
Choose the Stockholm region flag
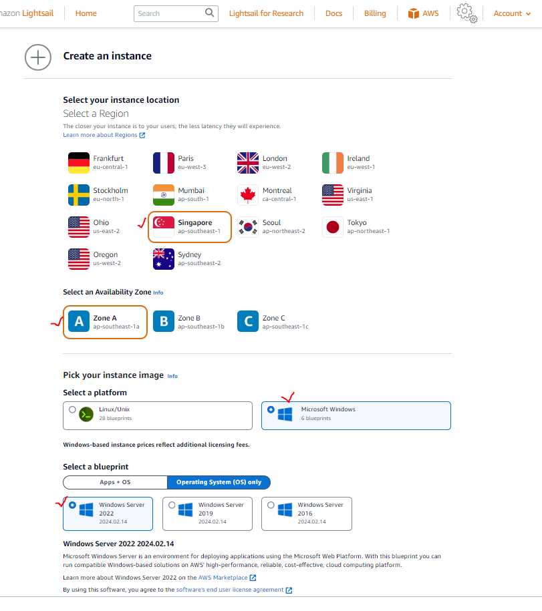(x=78, y=195)
